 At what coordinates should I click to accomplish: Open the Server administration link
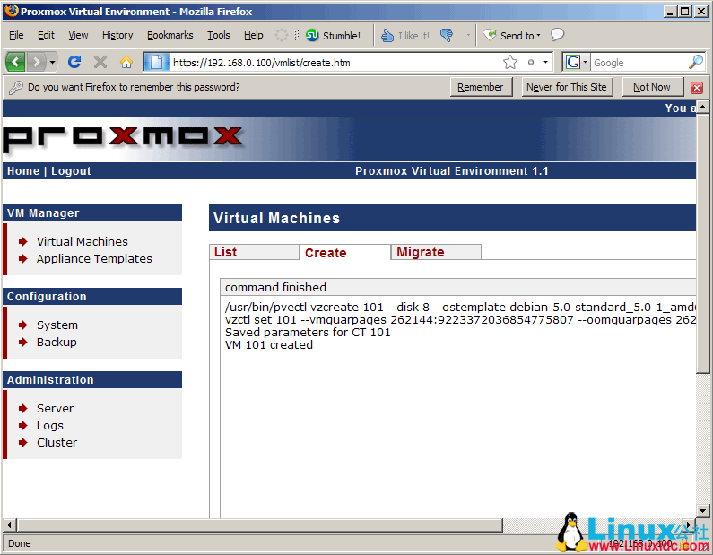coord(55,408)
